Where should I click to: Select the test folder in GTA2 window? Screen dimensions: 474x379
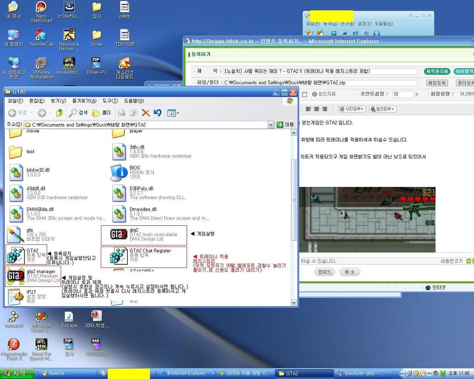(x=21, y=151)
